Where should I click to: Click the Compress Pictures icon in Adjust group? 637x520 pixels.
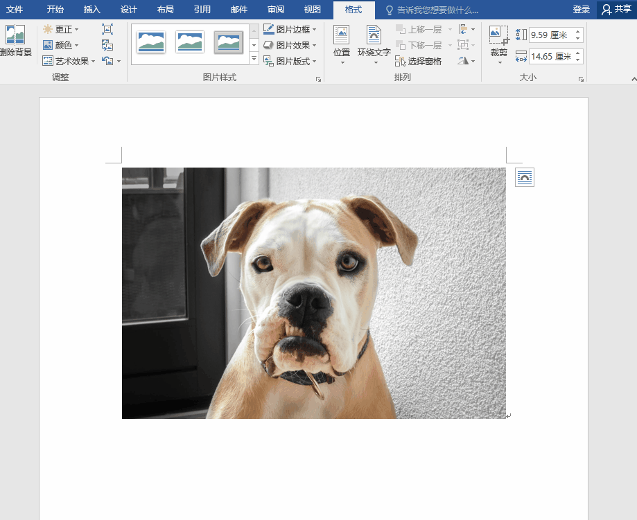pos(107,29)
